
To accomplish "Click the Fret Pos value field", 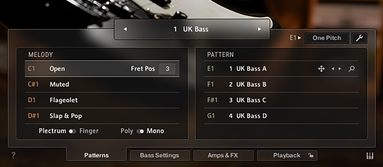I will [x=167, y=69].
